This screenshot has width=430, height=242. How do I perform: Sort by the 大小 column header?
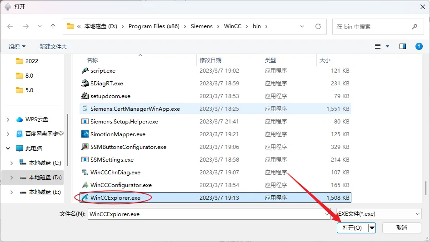pyautogui.click(x=325, y=60)
